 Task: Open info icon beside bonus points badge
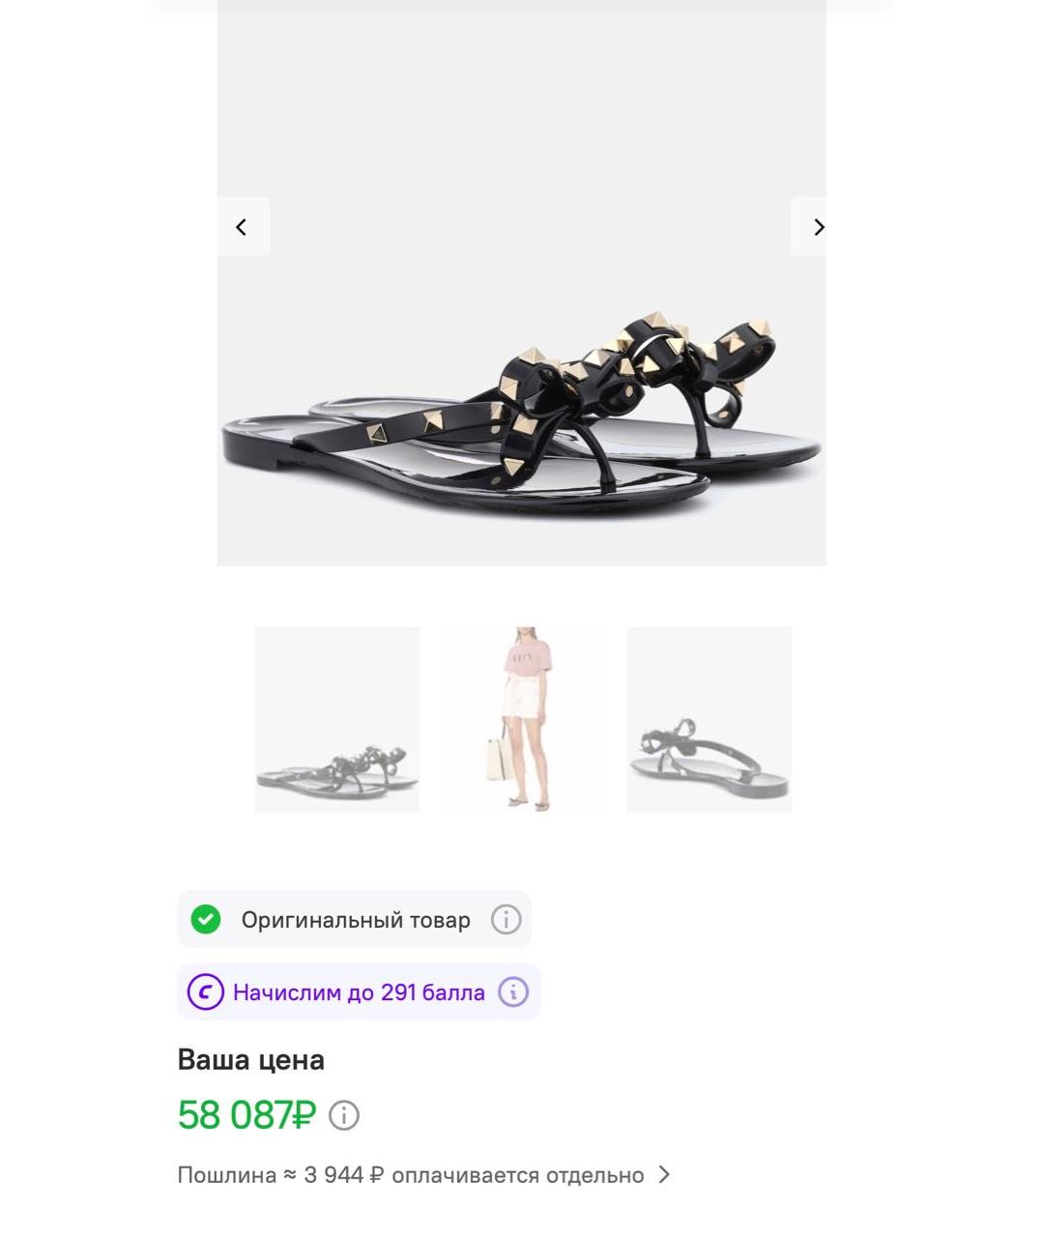point(513,992)
